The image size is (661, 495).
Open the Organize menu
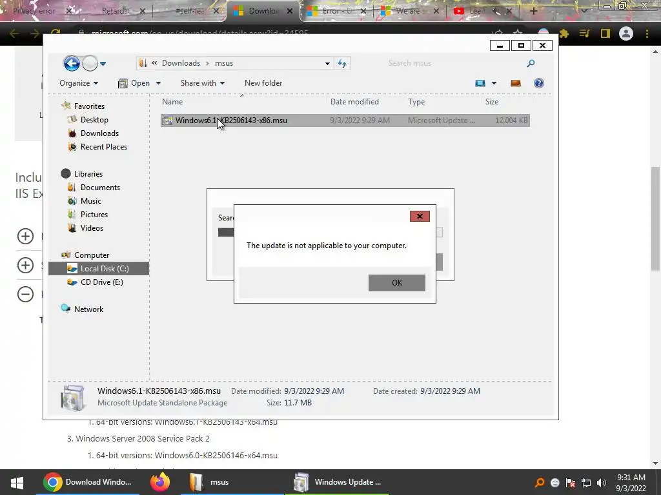79,83
